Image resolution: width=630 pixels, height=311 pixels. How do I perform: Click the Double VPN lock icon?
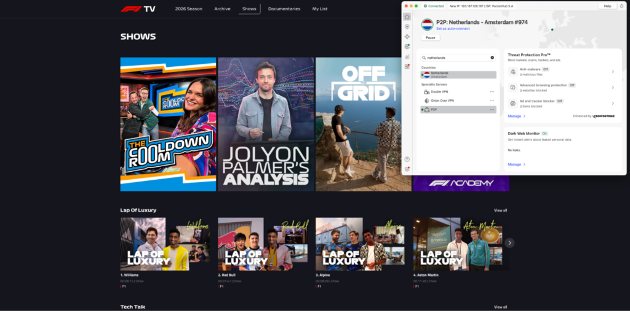pos(427,92)
